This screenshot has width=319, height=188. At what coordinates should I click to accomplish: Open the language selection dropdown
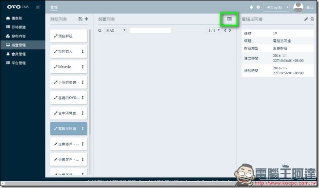coord(276,7)
